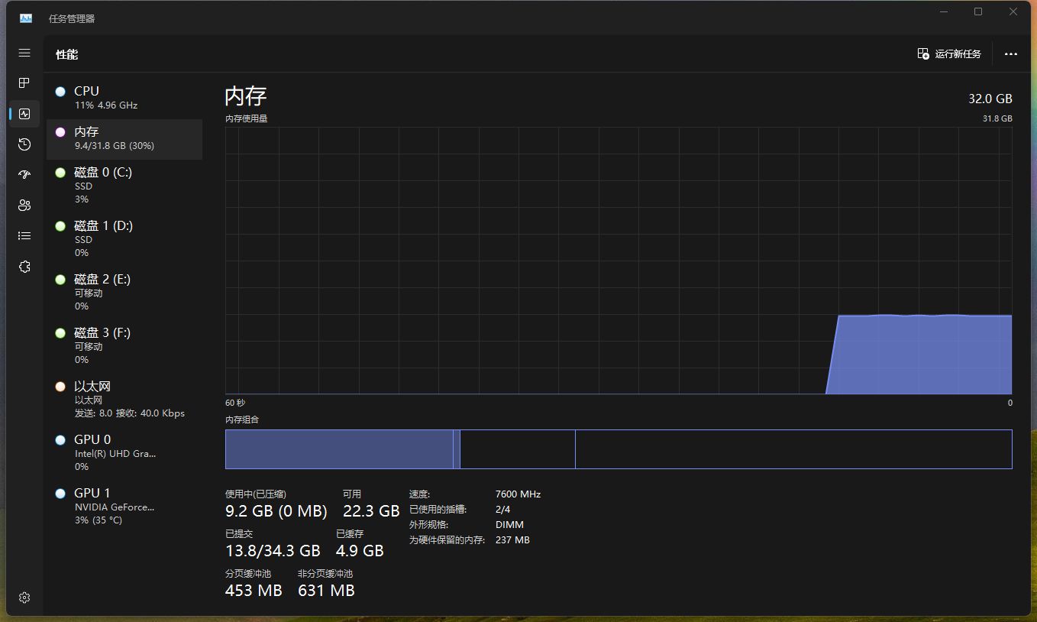Screen dimensions: 1037x622
Task: Click the Task Manager title bar app icon
Action: (x=26, y=18)
